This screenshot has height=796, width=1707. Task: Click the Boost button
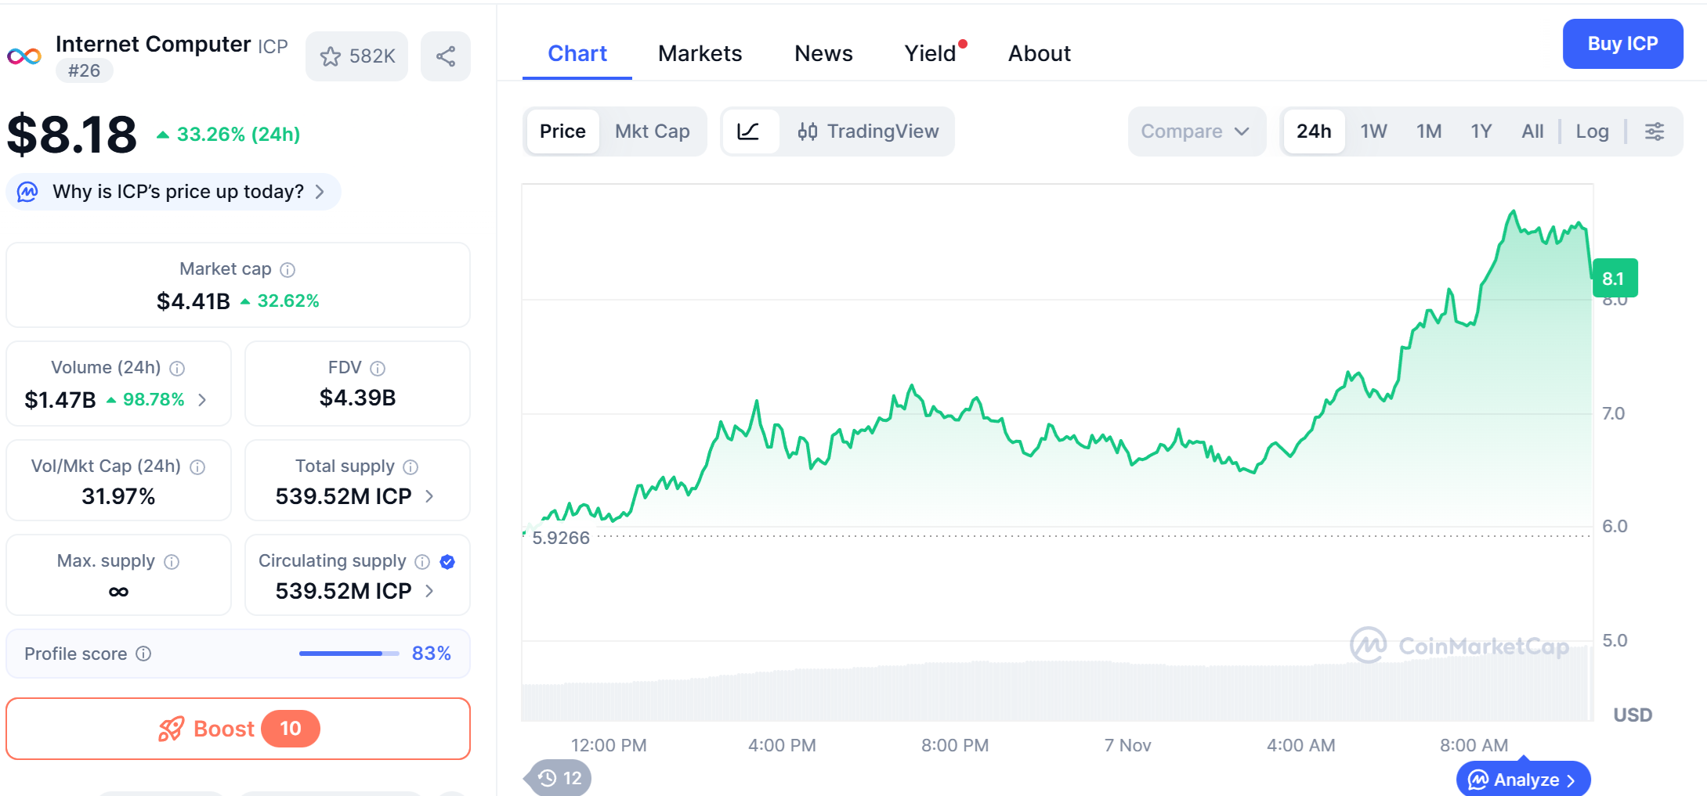[238, 729]
